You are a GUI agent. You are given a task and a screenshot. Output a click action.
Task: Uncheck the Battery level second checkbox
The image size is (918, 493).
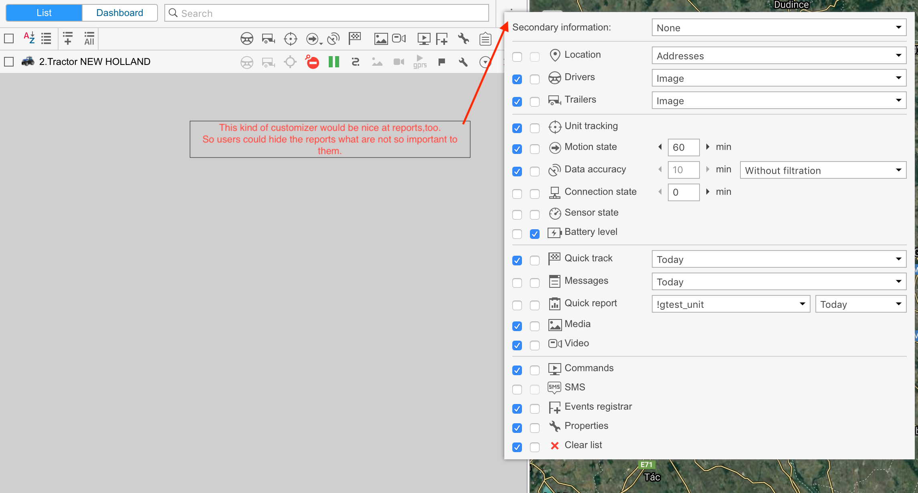click(x=534, y=234)
